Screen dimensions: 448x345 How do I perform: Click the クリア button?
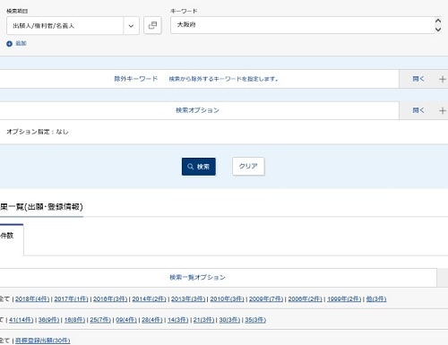[248, 166]
